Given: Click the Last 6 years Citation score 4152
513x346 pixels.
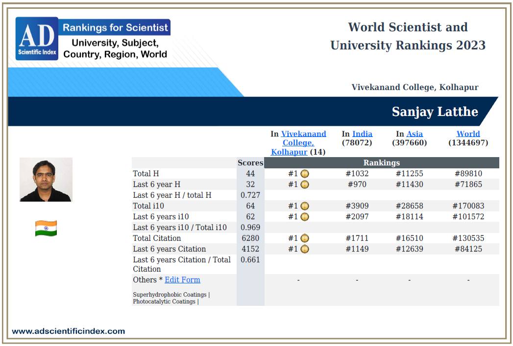Looking at the screenshot, I should tap(250, 249).
